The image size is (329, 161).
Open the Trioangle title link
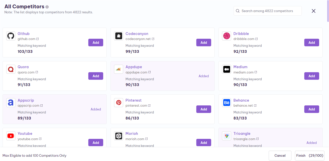(x=242, y=134)
